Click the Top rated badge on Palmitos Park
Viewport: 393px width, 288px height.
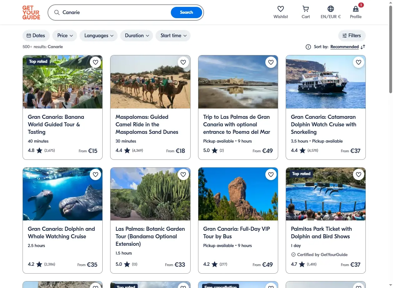(301, 174)
